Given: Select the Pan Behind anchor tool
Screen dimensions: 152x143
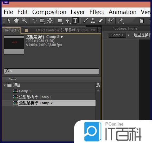Looking at the screenshot, I should (x=50, y=21).
